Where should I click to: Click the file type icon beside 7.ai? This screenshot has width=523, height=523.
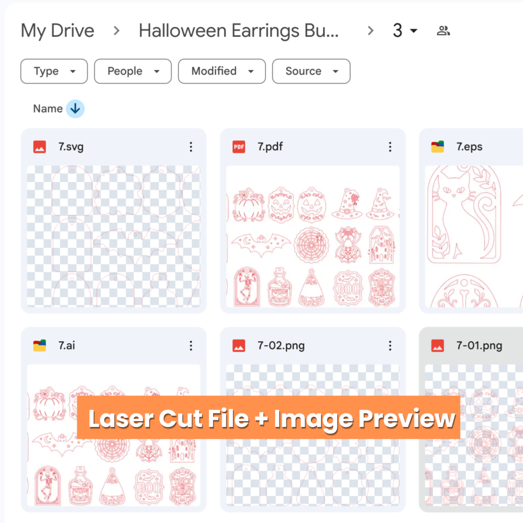click(x=40, y=346)
